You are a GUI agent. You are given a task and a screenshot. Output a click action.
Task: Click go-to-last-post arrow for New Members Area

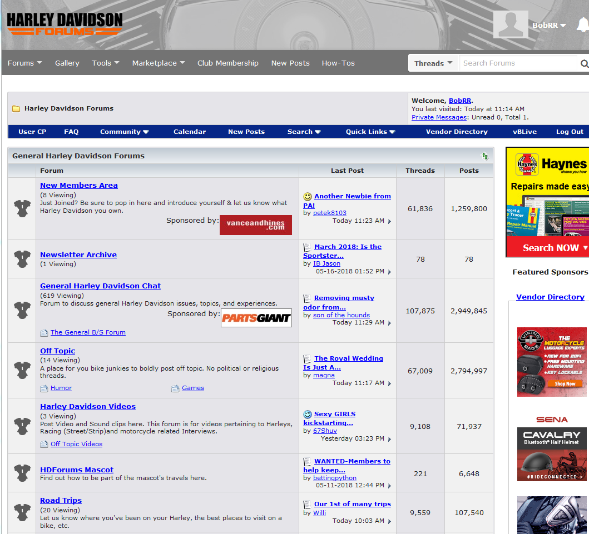[x=389, y=222]
